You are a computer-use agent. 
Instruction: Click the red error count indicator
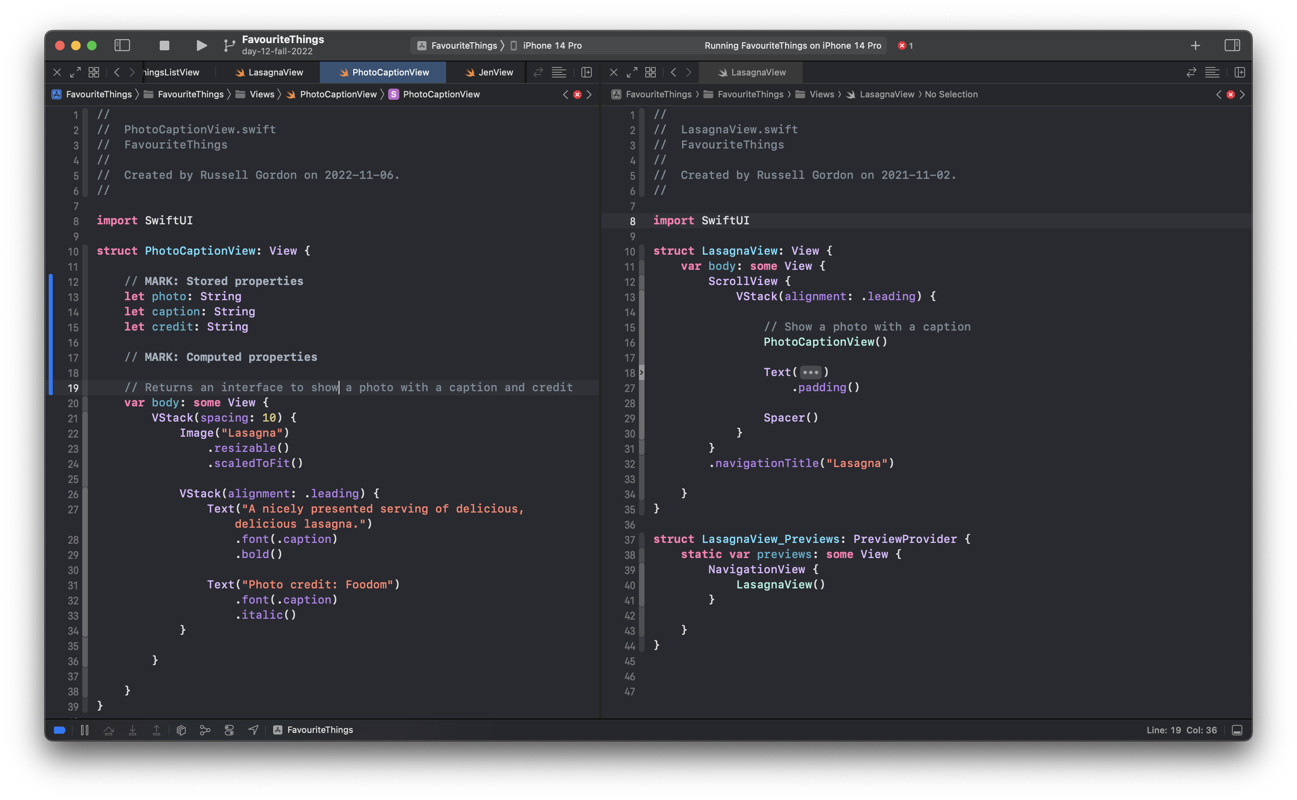[905, 46]
